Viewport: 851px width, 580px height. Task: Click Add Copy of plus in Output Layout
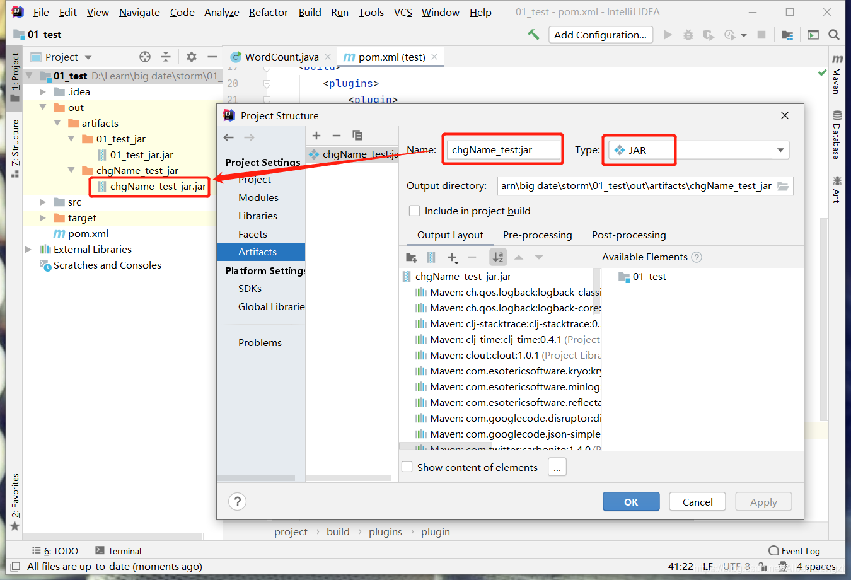[453, 257]
